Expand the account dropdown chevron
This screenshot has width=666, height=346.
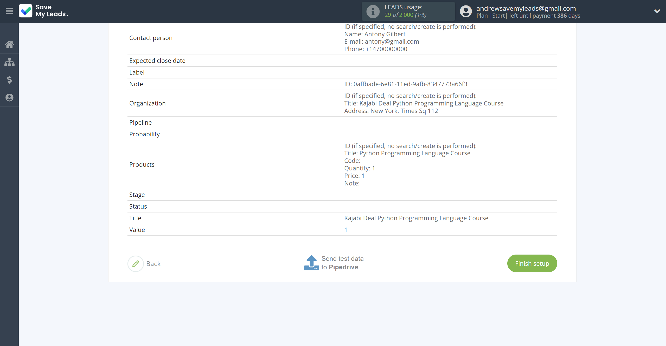(x=657, y=11)
